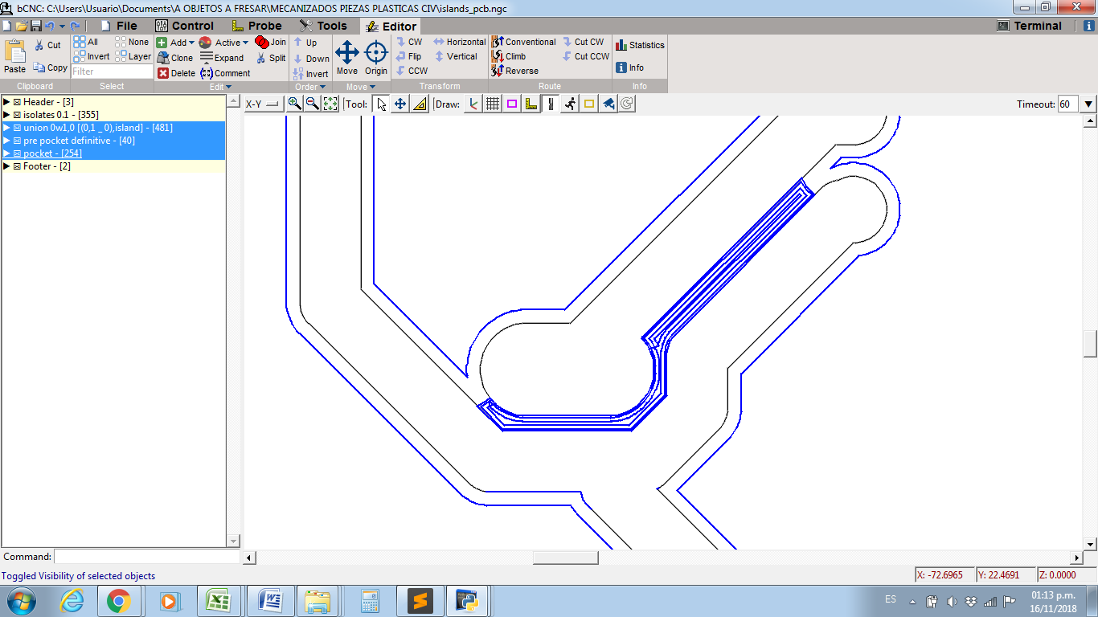
Task: Comment out selected lines
Action: [x=225, y=73]
